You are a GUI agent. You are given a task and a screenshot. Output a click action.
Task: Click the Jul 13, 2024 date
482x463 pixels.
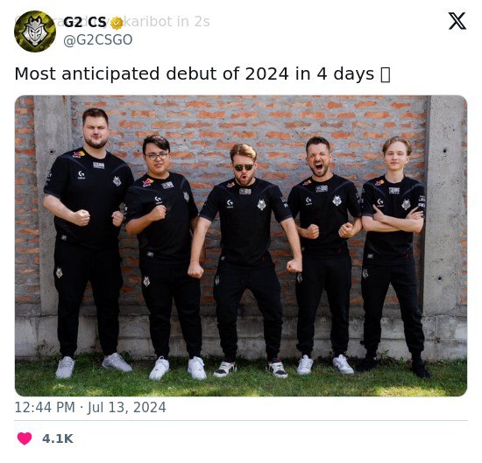pyautogui.click(x=127, y=408)
